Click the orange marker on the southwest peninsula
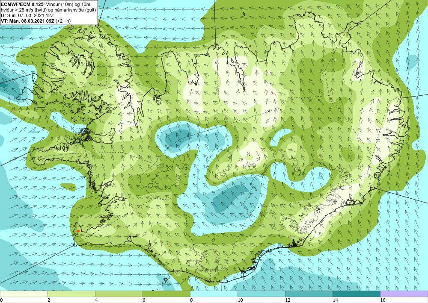 (78, 231)
